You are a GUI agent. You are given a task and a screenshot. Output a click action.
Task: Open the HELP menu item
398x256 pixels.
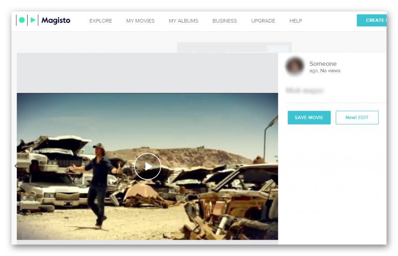(x=296, y=21)
